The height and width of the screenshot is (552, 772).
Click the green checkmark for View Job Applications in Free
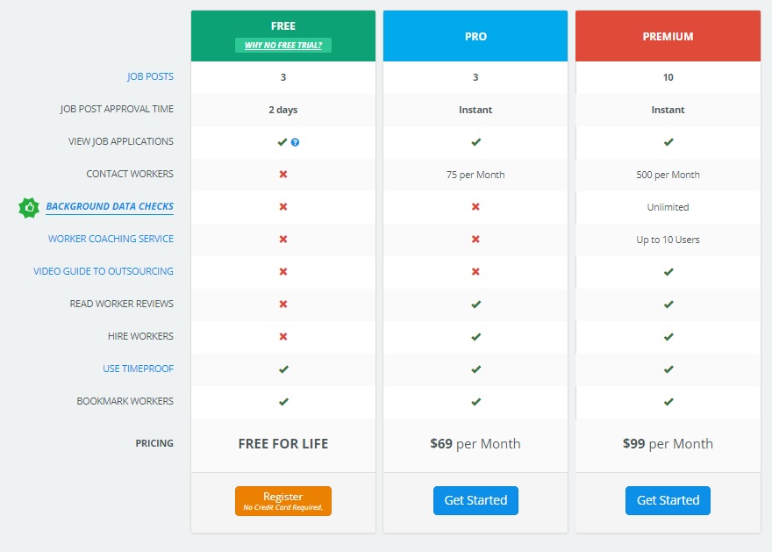tap(282, 142)
